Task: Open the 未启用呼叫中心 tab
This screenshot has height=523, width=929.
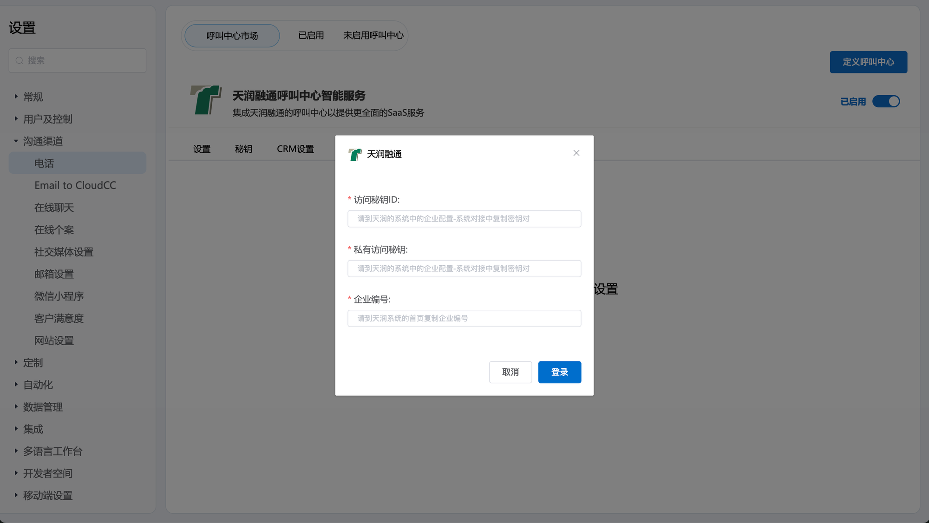Action: tap(373, 35)
